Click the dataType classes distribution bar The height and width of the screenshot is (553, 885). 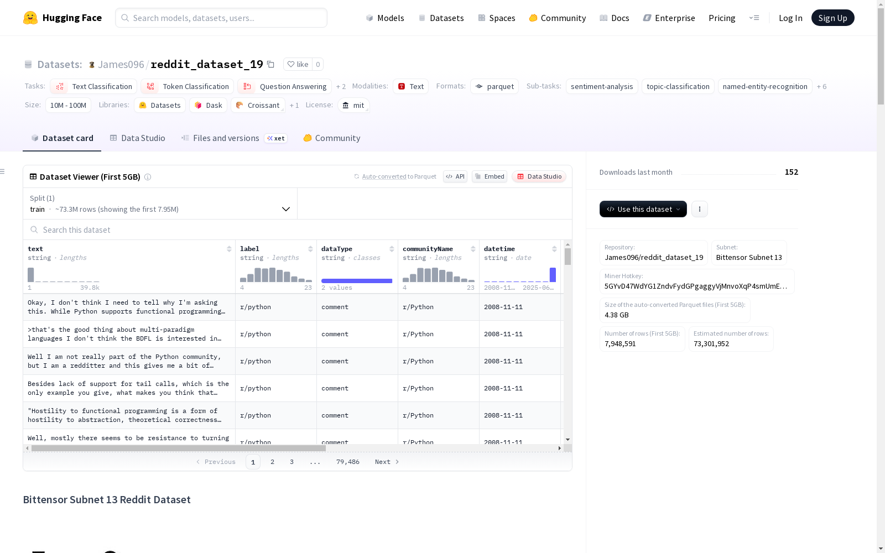[x=357, y=281]
